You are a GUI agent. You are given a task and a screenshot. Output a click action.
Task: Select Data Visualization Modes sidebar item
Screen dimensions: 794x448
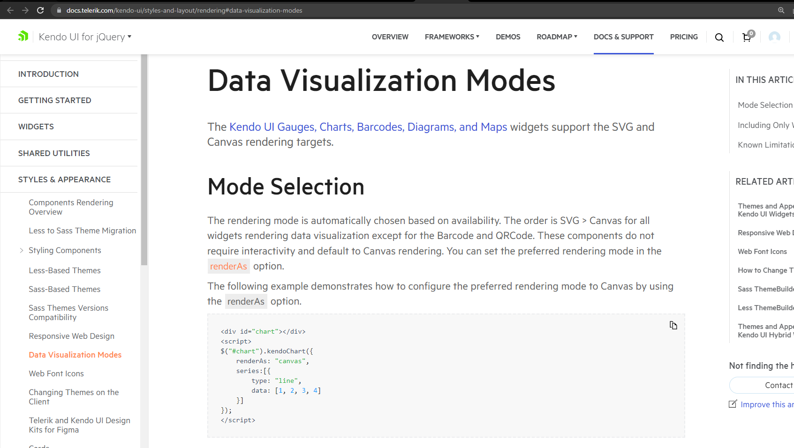75,355
